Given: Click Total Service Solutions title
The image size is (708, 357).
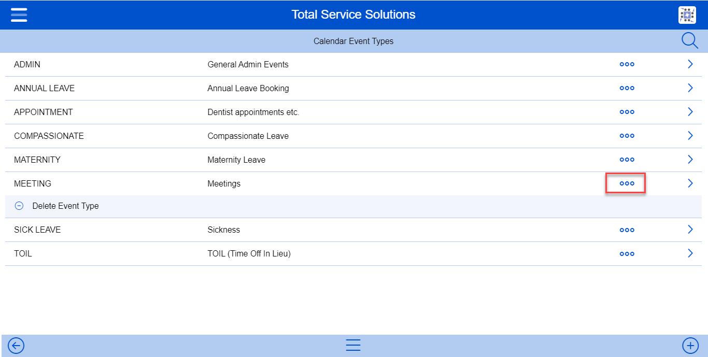Looking at the screenshot, I should tap(353, 15).
